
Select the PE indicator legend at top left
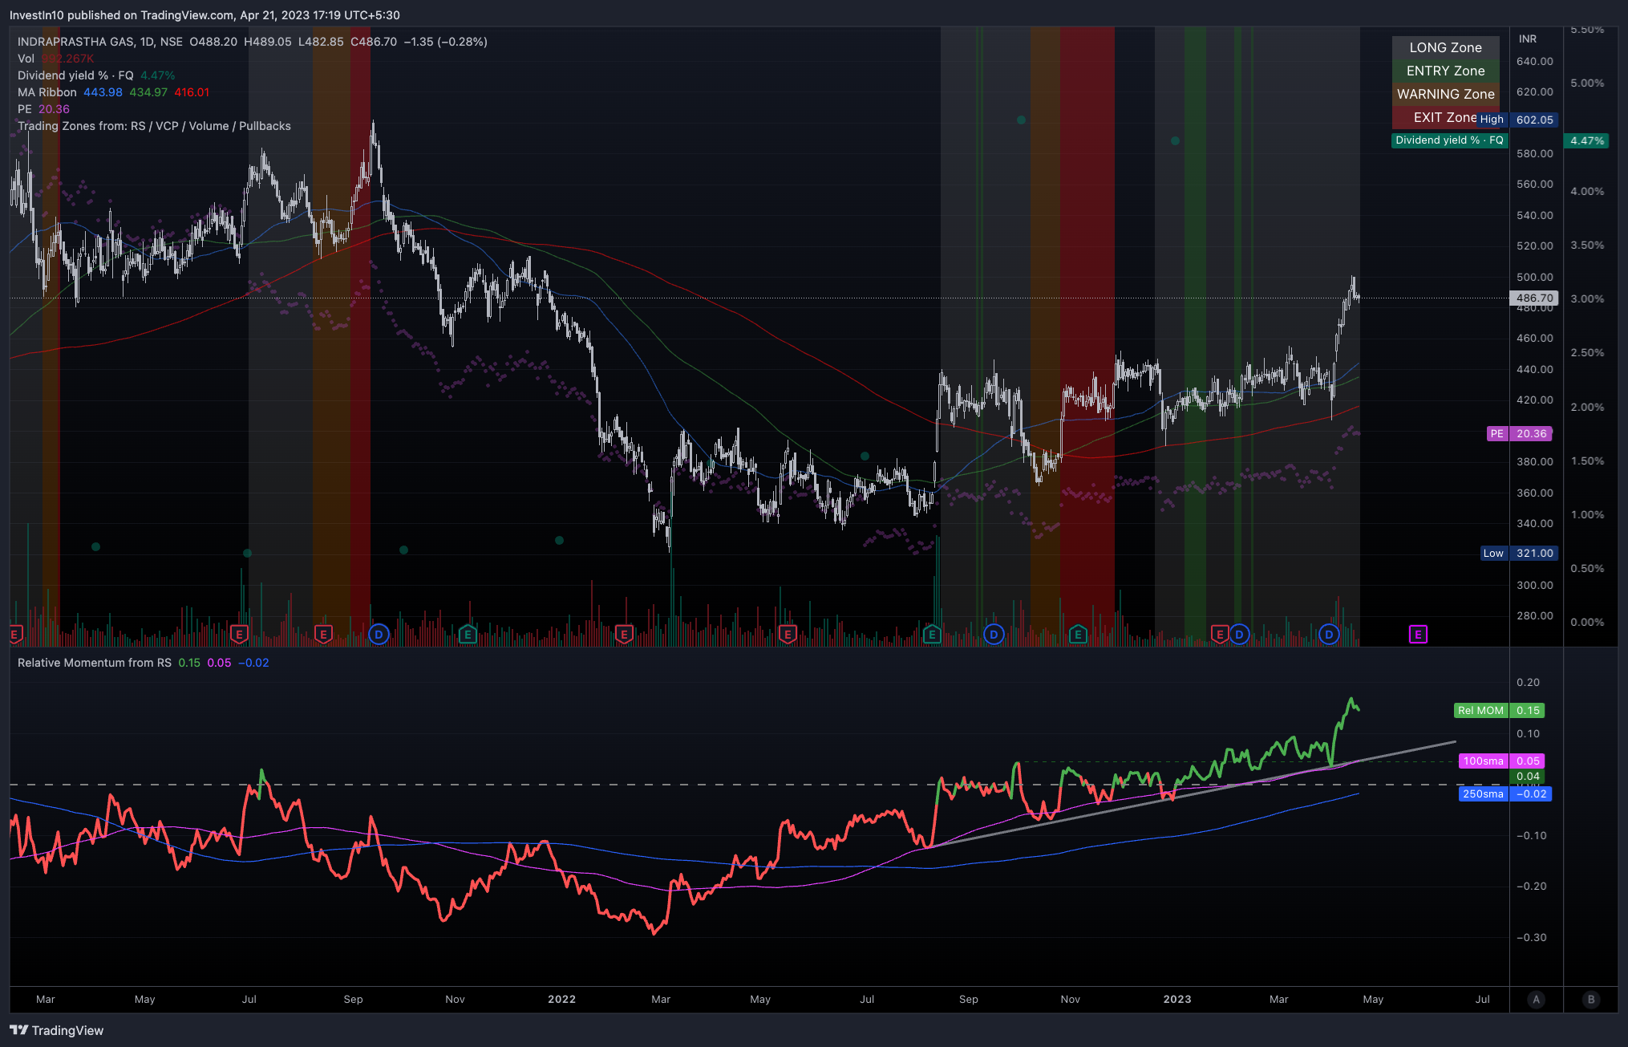[25, 109]
